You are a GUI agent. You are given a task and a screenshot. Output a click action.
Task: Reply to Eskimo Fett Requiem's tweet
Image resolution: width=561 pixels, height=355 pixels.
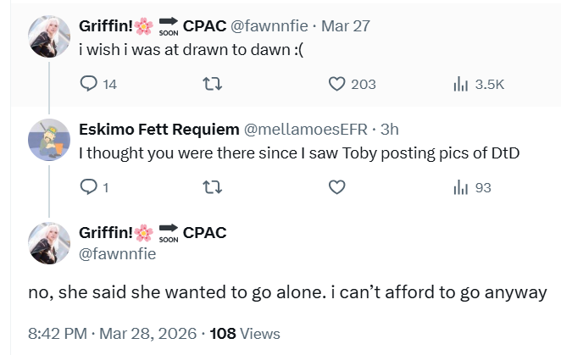click(x=89, y=187)
